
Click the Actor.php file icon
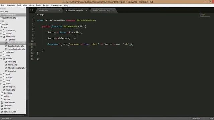click(6, 62)
